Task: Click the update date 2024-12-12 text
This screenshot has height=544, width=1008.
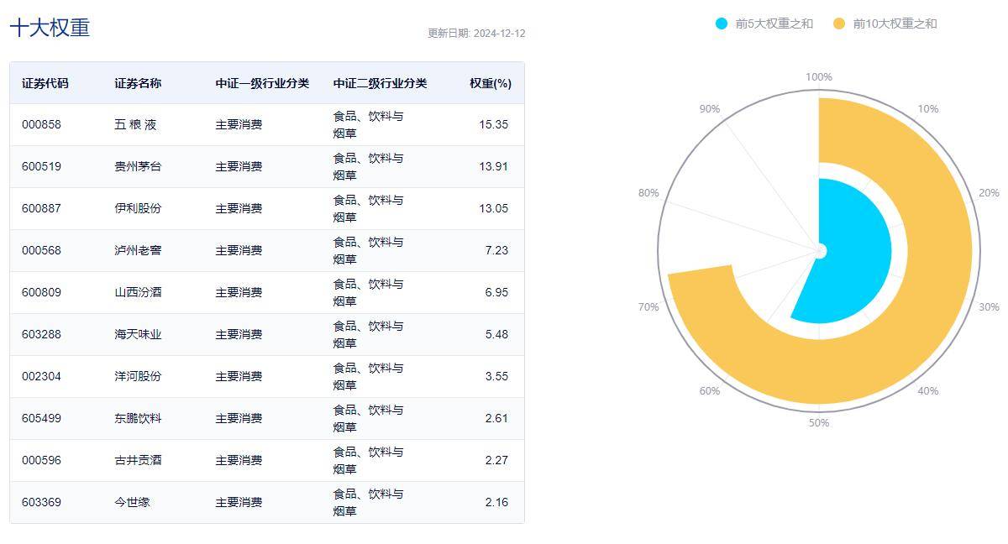Action: coord(475,32)
